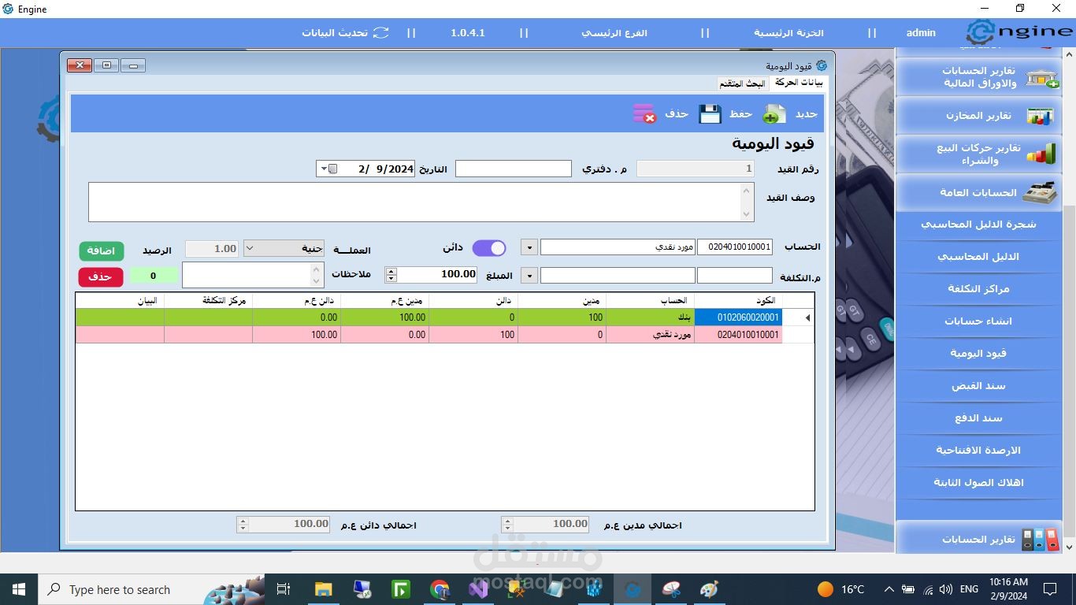Open الحسابات العامة section with cash register icon
This screenshot has width=1076, height=605.
(x=979, y=192)
